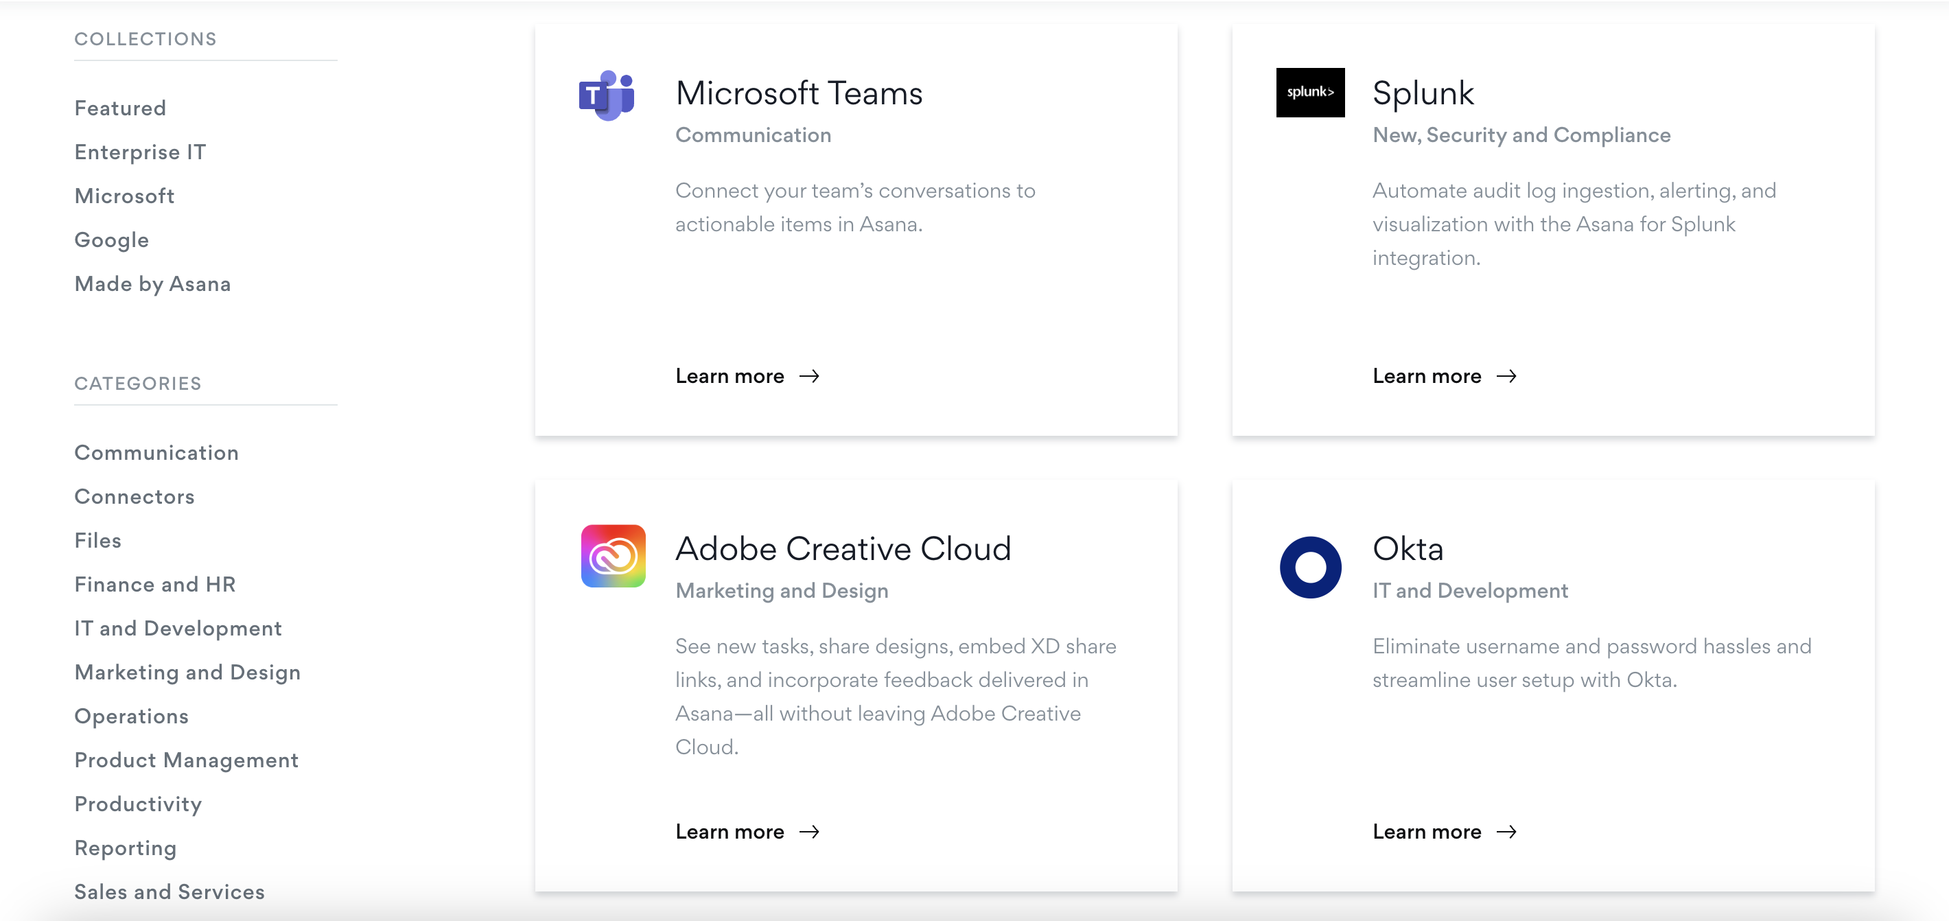Viewport: 1949px width, 921px height.
Task: Click the Microsoft collection filter
Action: pyautogui.click(x=124, y=195)
